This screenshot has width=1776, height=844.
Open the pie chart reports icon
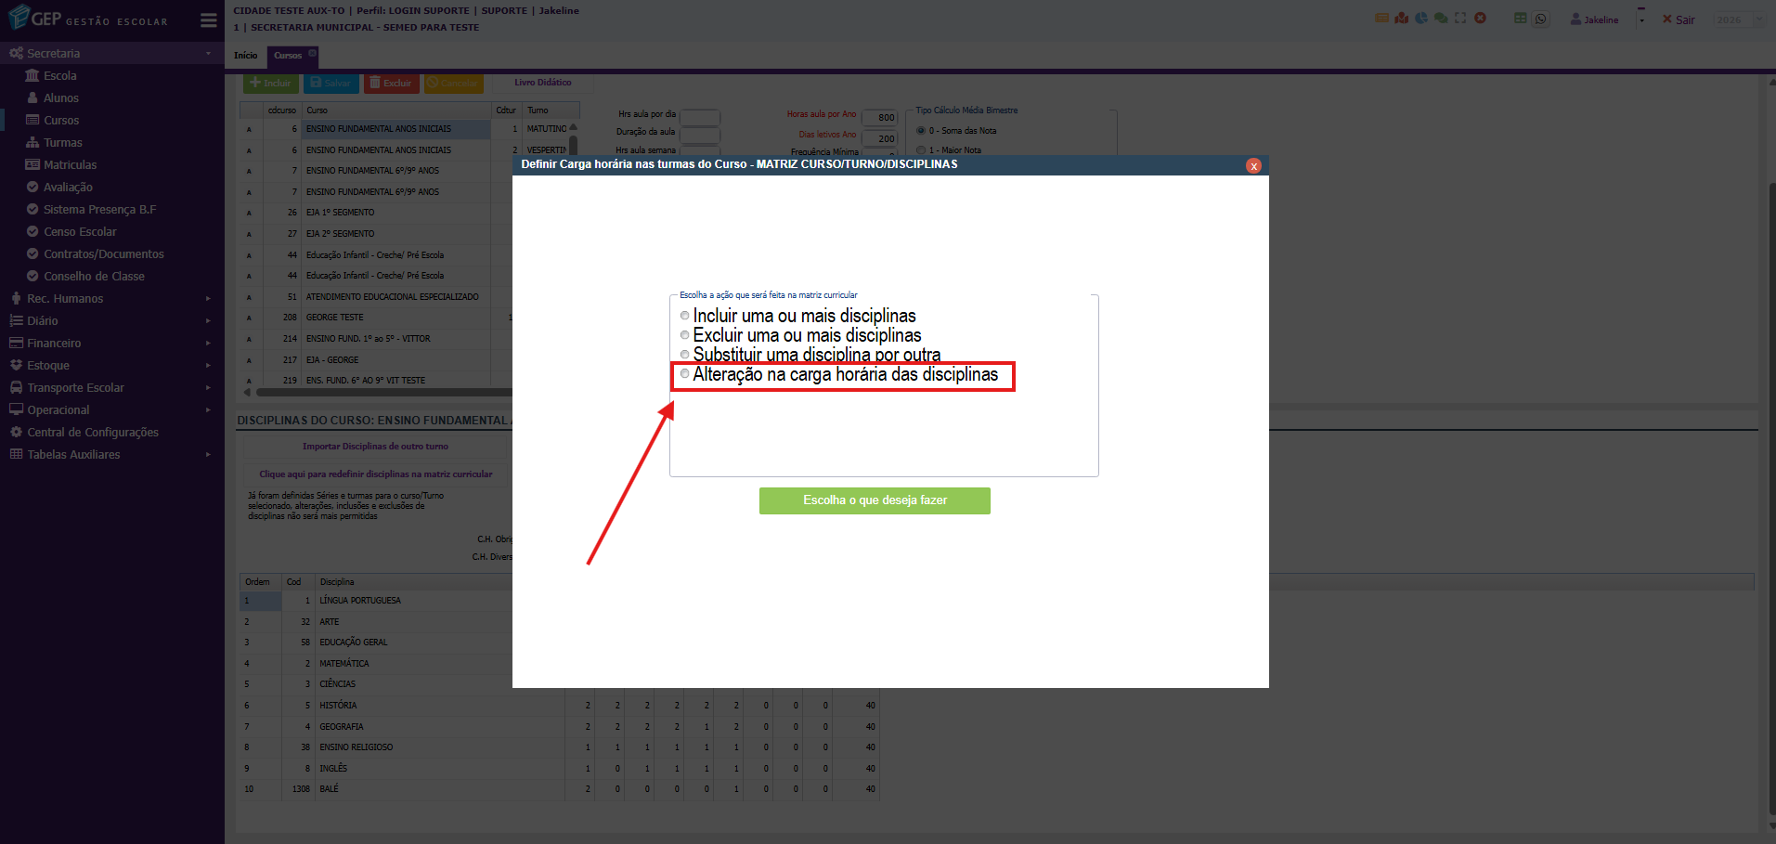tap(1421, 18)
